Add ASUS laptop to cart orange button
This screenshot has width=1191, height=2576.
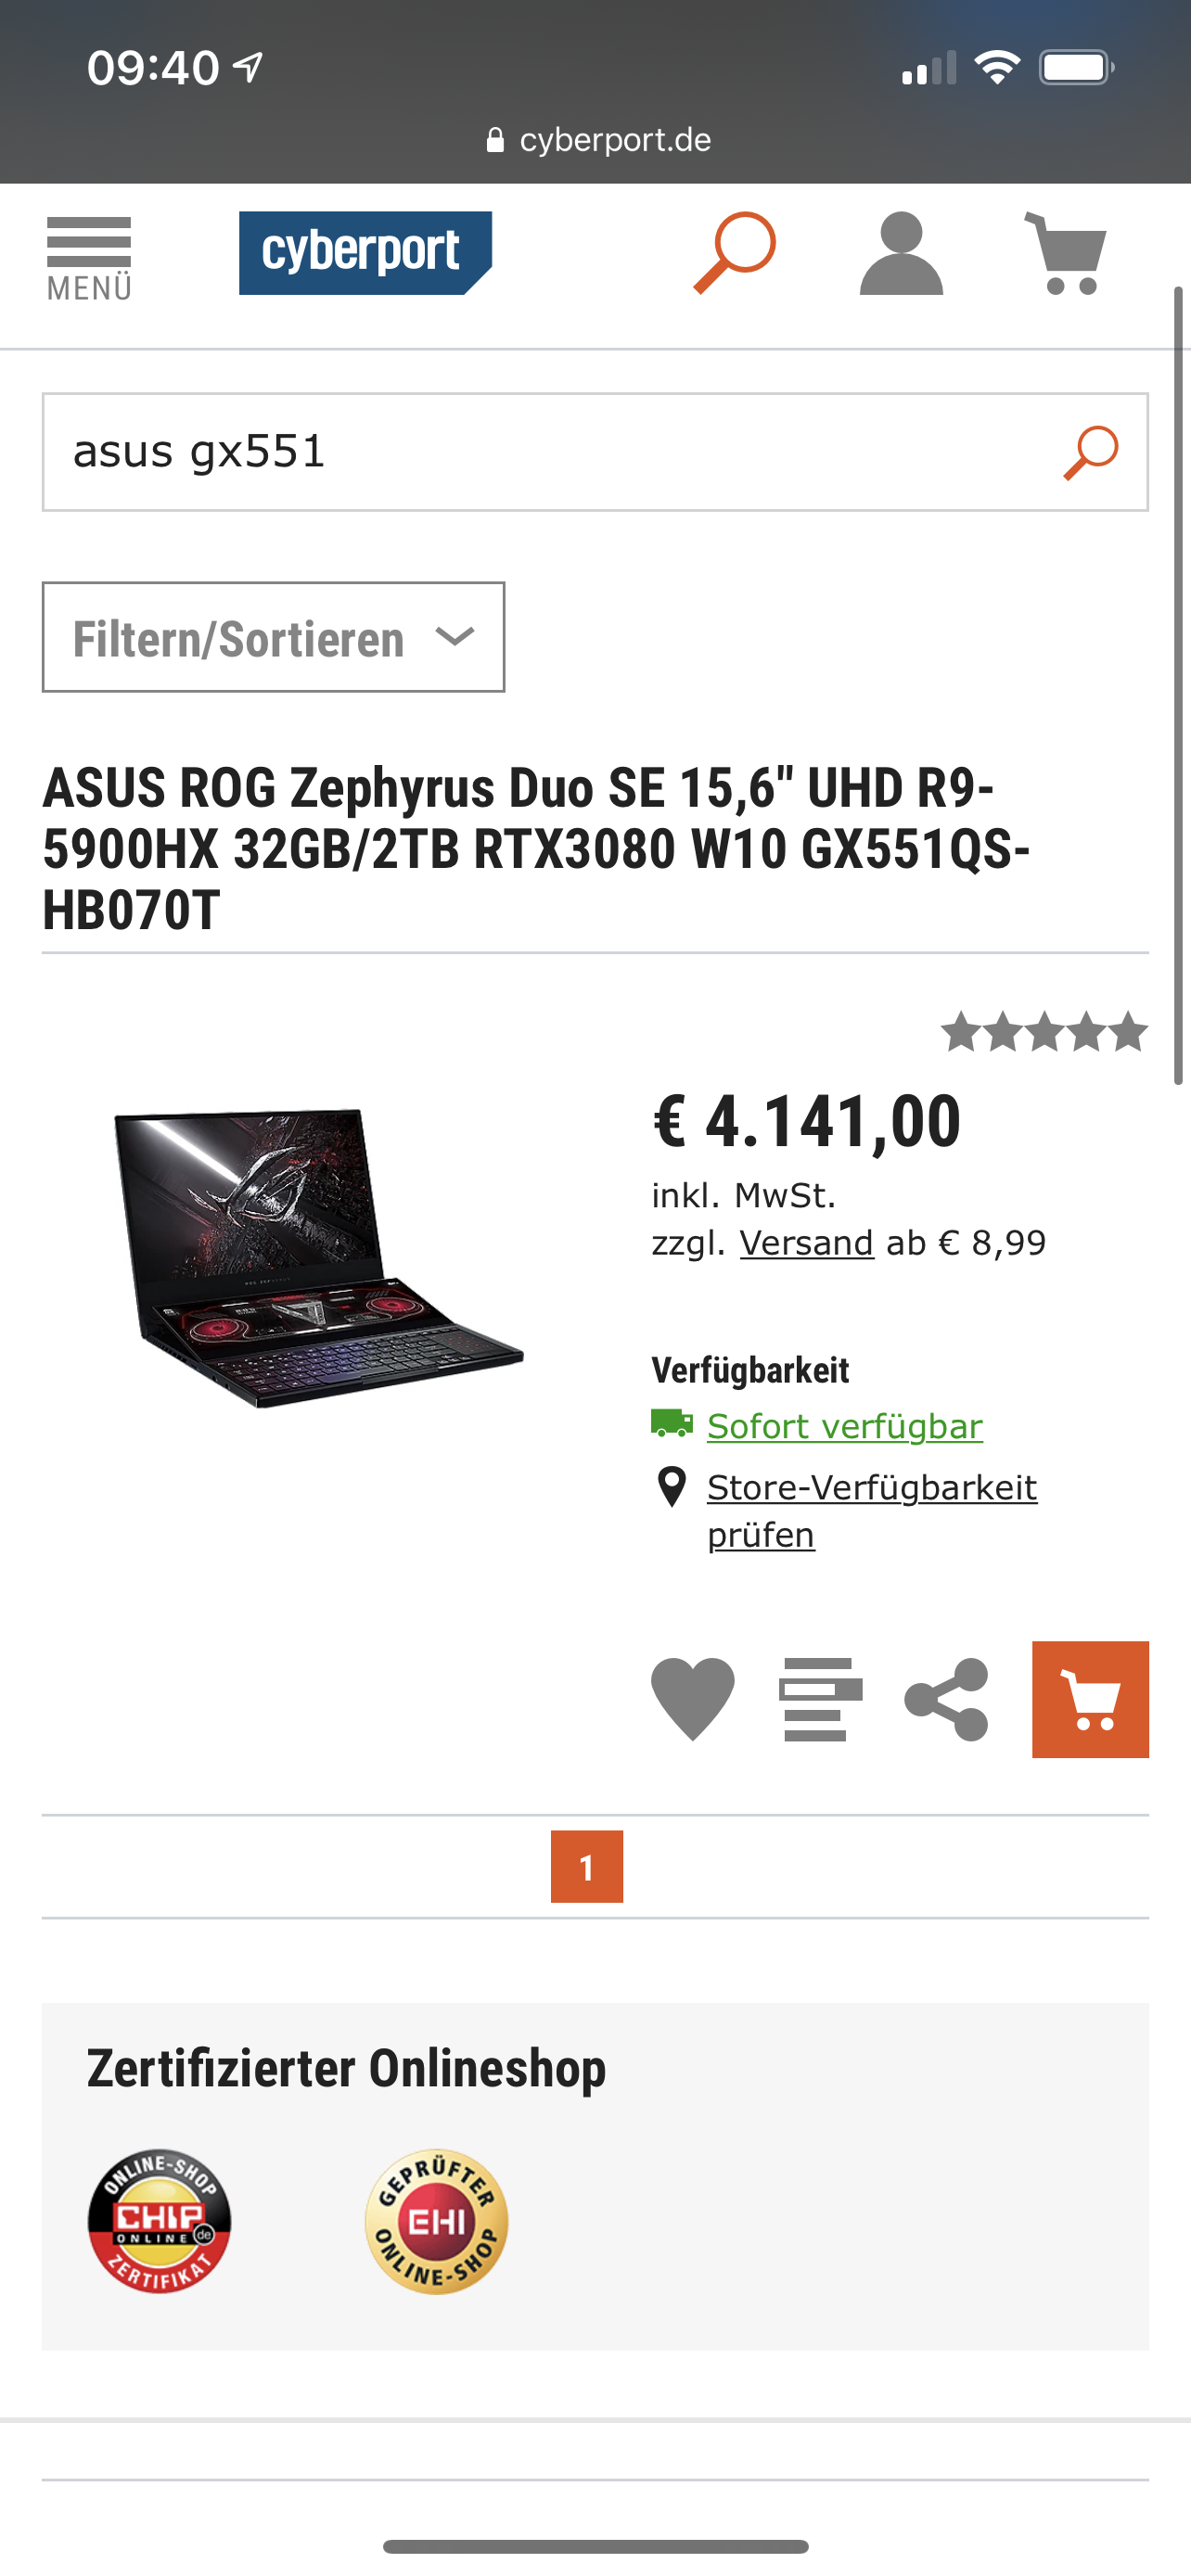[x=1090, y=1699]
